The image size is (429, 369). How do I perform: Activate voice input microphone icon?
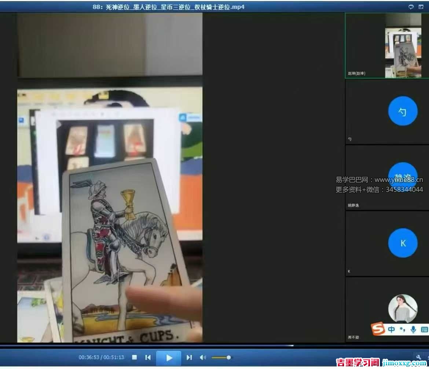point(413,329)
